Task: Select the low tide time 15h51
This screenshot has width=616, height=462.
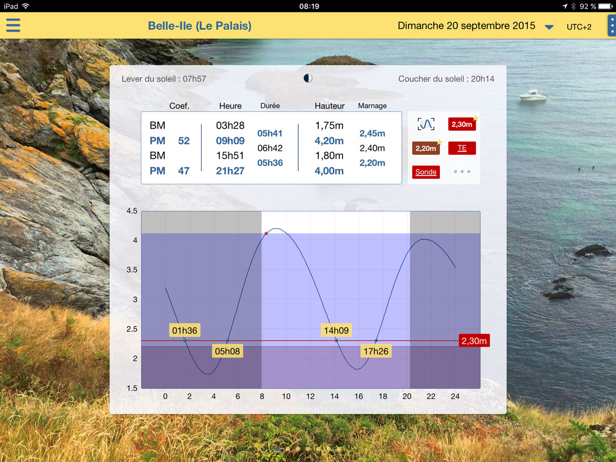Action: pyautogui.click(x=230, y=156)
